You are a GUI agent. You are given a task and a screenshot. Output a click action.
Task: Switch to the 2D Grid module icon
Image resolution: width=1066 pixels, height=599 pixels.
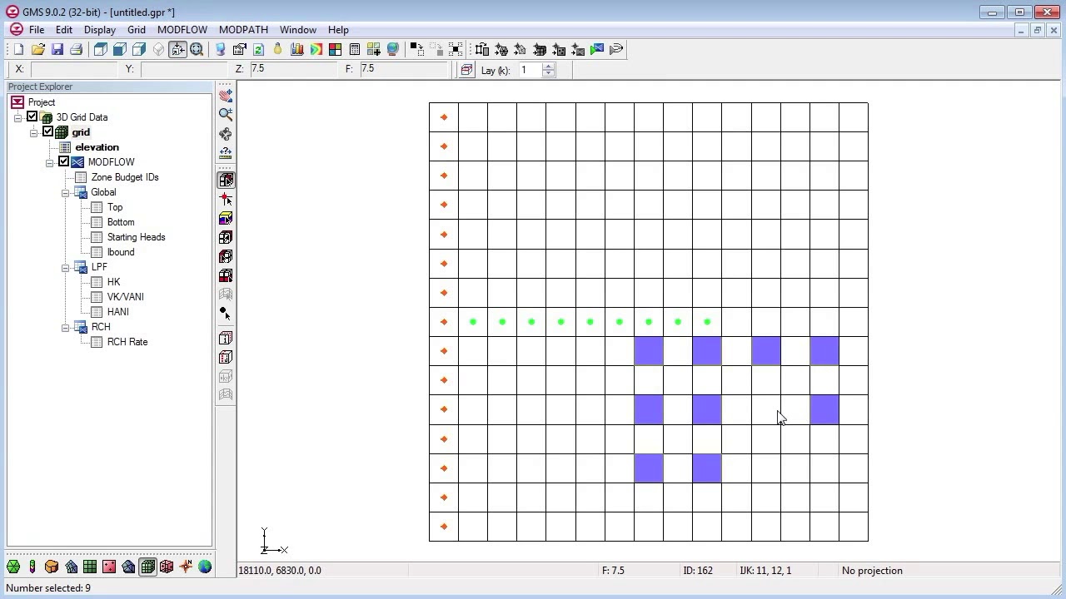tap(90, 567)
